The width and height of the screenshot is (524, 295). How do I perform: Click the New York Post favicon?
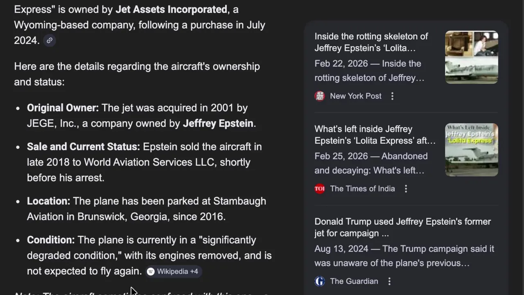[x=320, y=96]
